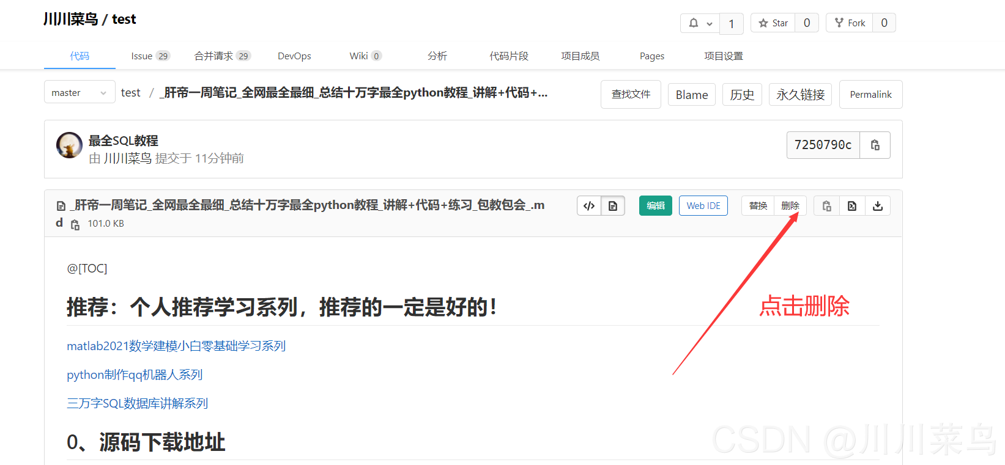Expand the master branch selector
The width and height of the screenshot is (1005, 465).
pos(80,92)
